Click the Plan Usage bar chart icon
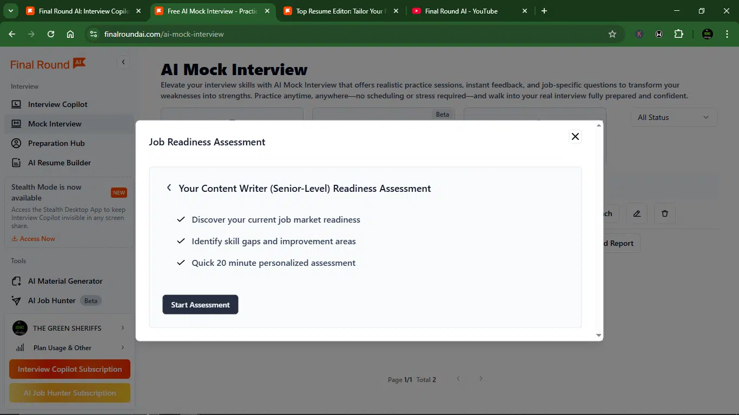This screenshot has height=415, width=739. click(20, 348)
